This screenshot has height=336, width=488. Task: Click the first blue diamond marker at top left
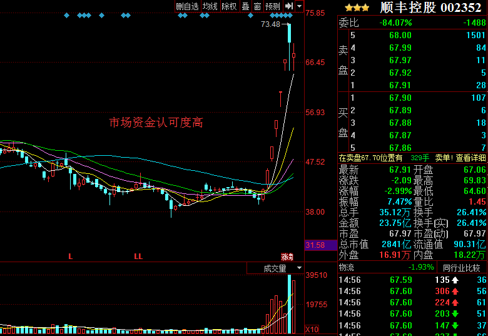coord(66,15)
